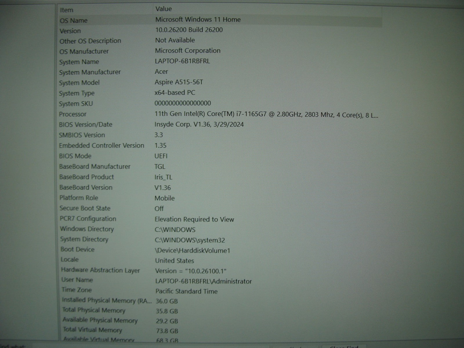
Task: Select the Version row showing Build 26200
Action: (70, 31)
